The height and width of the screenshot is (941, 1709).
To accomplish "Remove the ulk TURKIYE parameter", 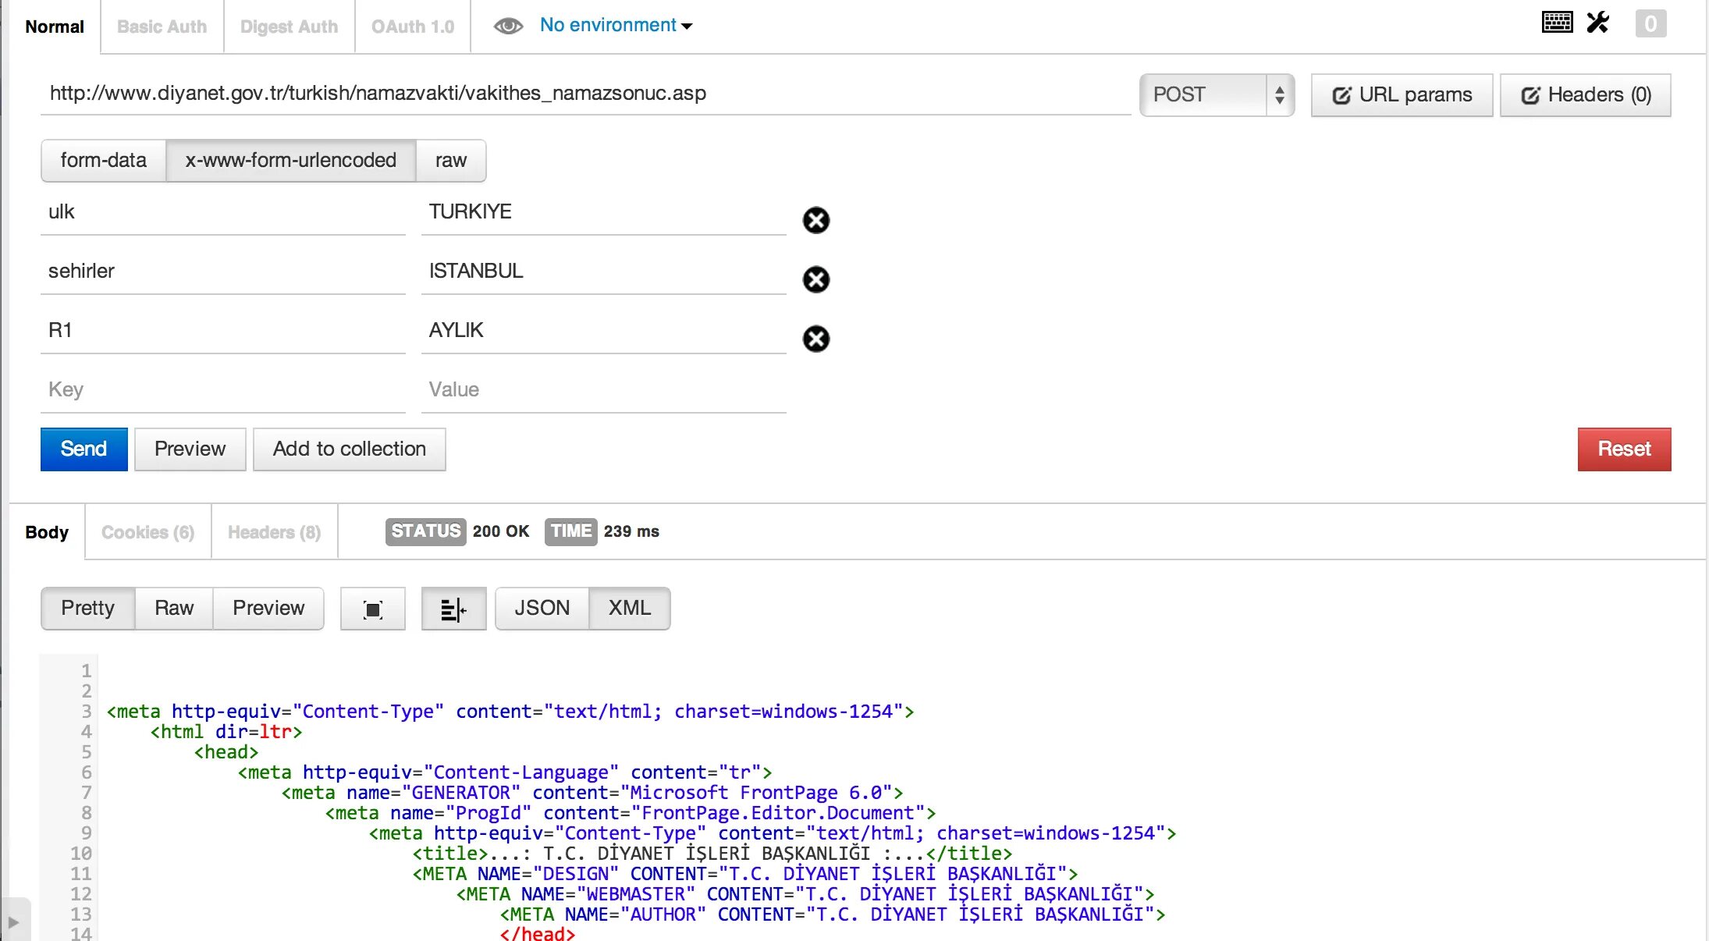I will (x=815, y=219).
